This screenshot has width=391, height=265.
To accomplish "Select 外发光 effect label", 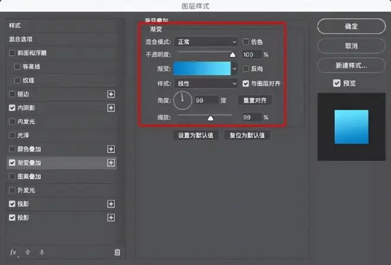I will tap(26, 190).
